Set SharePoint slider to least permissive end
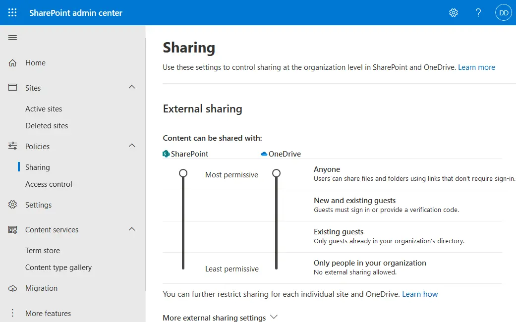Viewport: 516px width, 322px height. click(183, 268)
